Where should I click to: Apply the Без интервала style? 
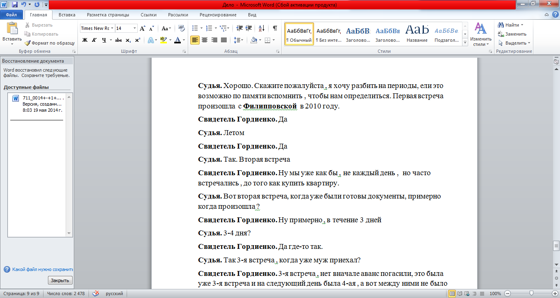[329, 34]
